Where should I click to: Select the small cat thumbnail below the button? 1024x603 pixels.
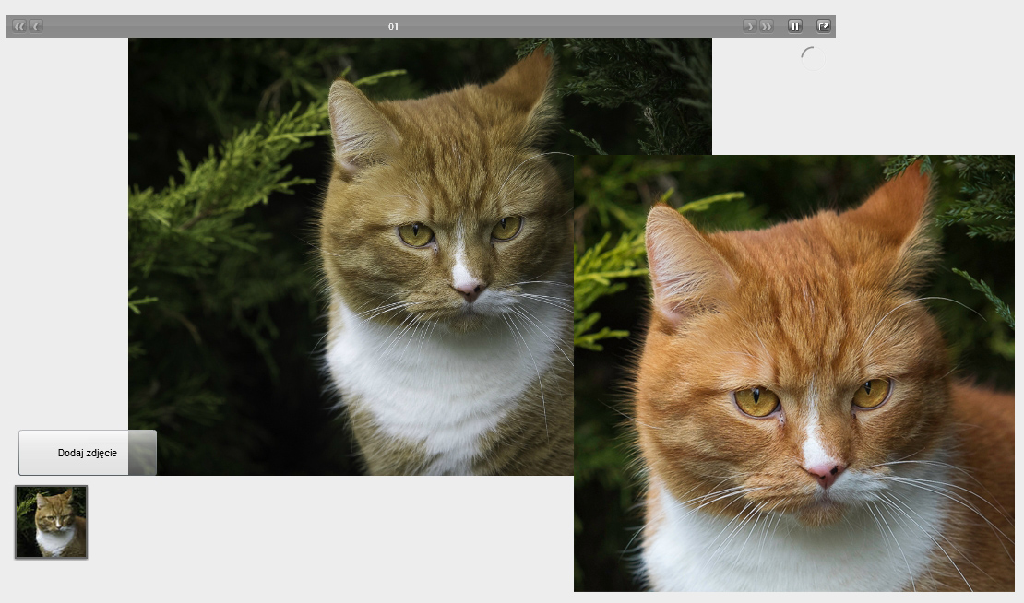point(52,522)
